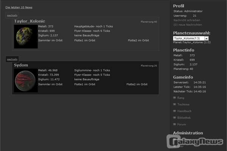Select Flotte1 im Orbit for Taylor_Kolonie
Screen dimensions: 227x151
click(85, 40)
